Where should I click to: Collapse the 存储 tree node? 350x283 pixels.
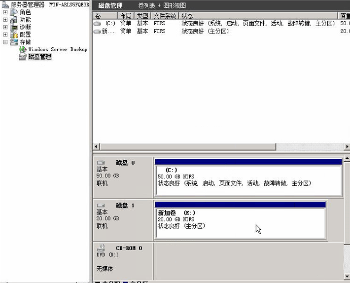tap(5, 42)
